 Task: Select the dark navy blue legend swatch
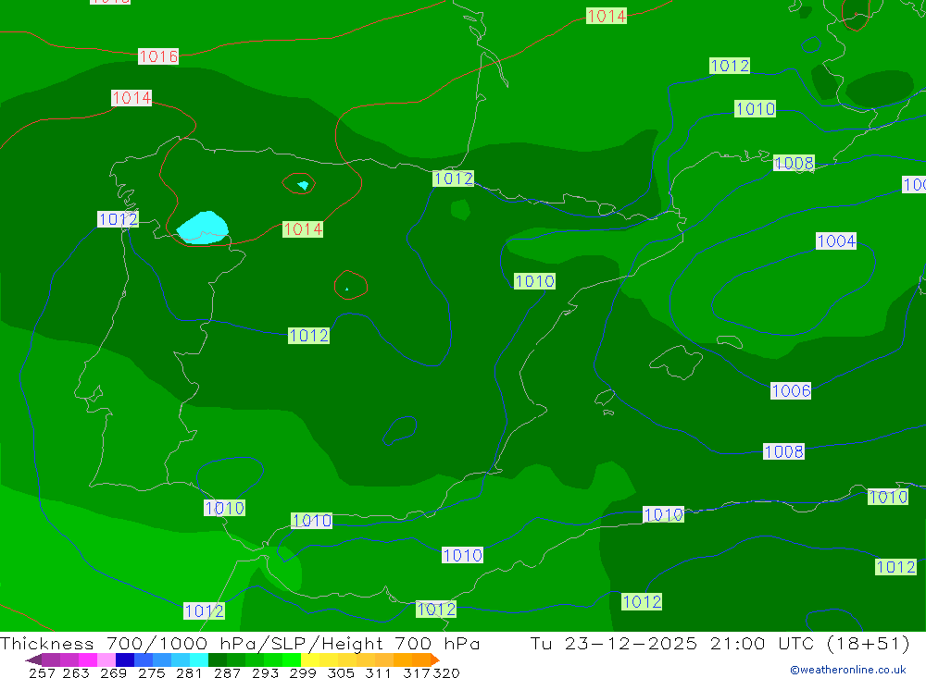pos(125,660)
